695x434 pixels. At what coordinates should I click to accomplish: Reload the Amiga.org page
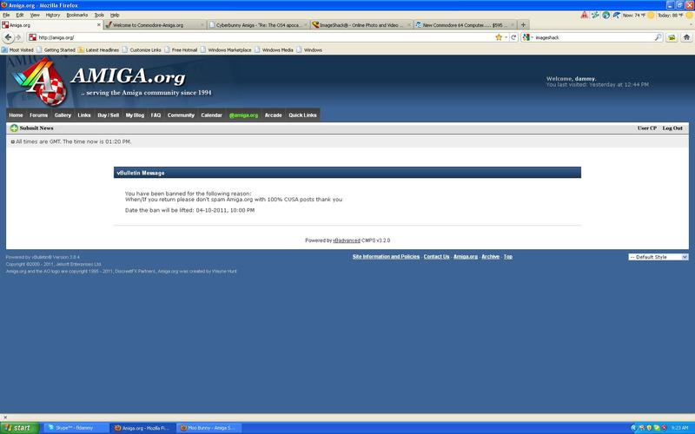[513, 37]
